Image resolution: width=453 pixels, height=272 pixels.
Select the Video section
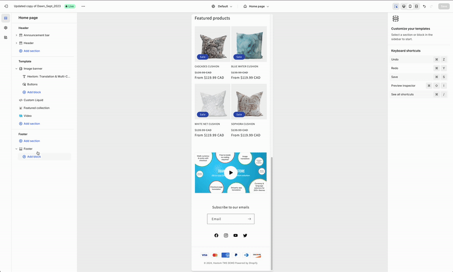point(27,116)
